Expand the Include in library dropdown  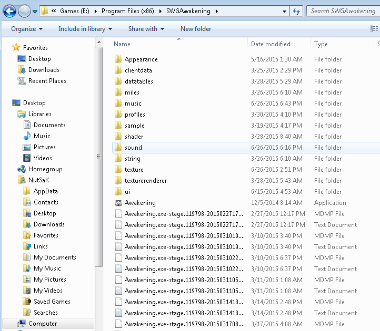[85, 29]
